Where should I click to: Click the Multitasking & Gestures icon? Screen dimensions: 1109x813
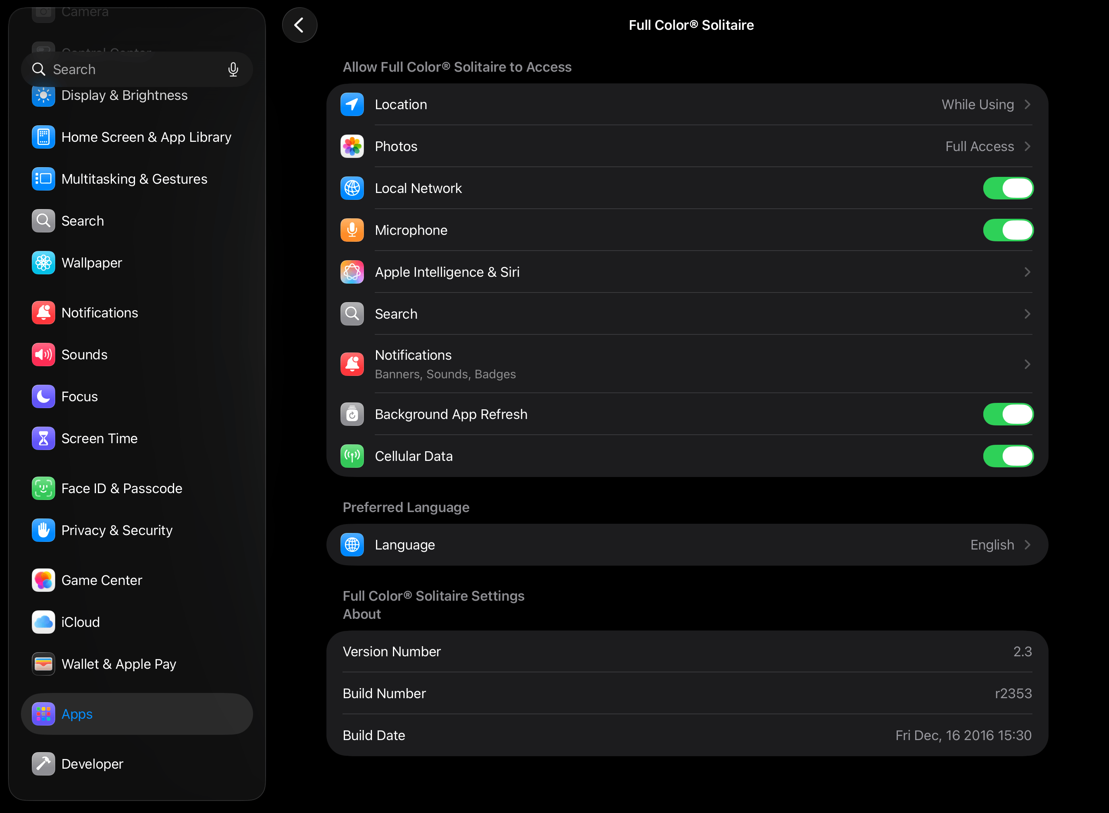[x=43, y=179]
